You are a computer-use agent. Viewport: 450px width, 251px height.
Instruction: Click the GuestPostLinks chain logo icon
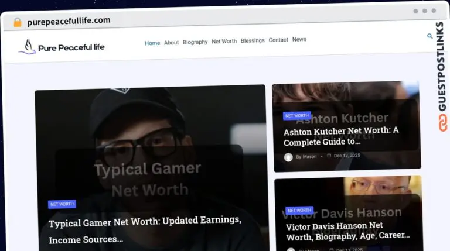442,123
